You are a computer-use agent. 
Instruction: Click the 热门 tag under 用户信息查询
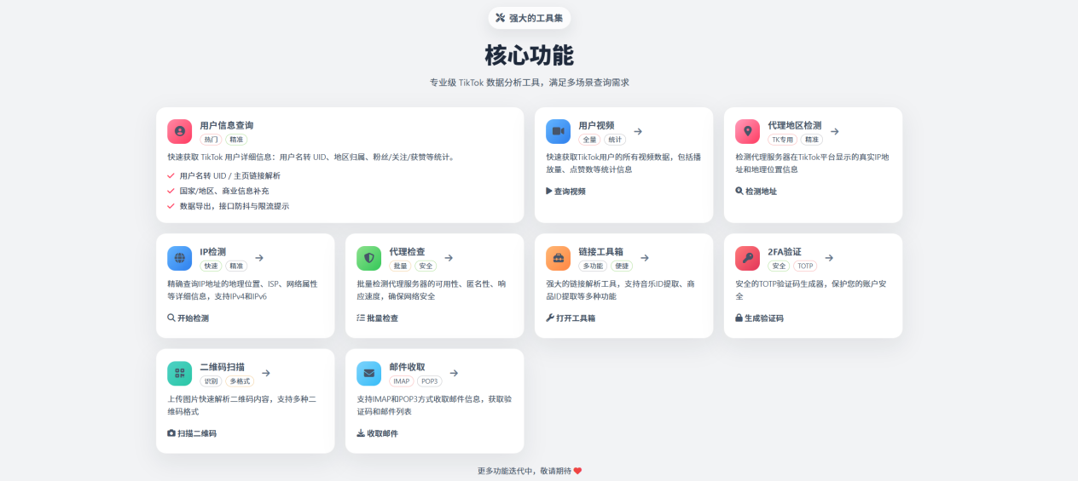coord(211,140)
